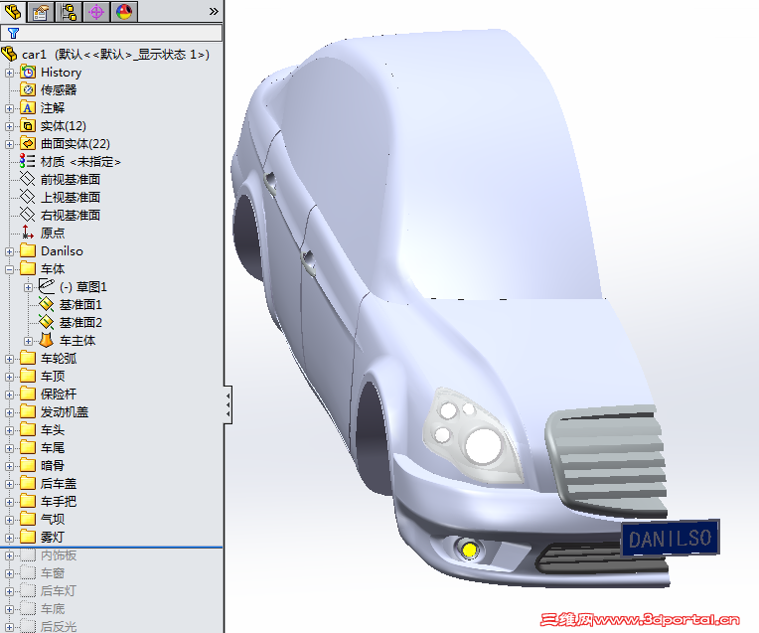
Task: Expand the History folder
Action: click(x=9, y=73)
